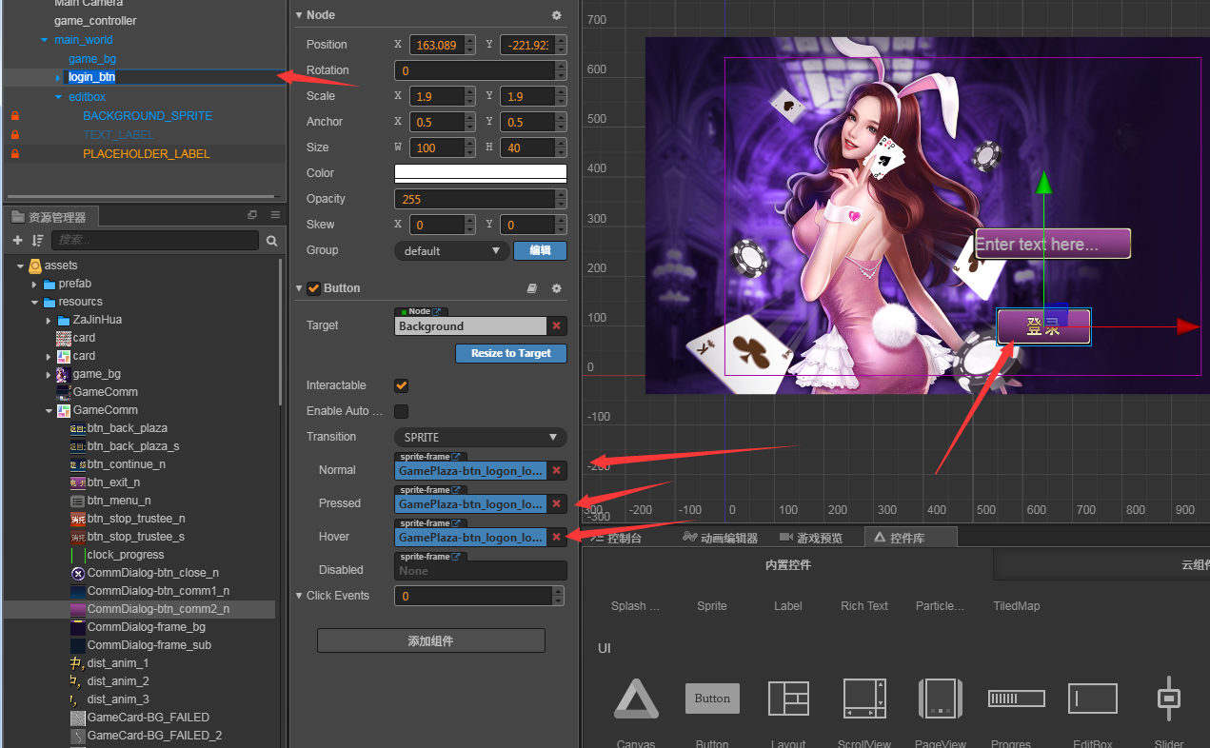This screenshot has height=748, width=1210.
Task: Click the asset search magnifier icon
Action: 271,241
